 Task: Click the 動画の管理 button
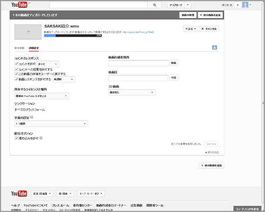pyautogui.click(x=188, y=15)
